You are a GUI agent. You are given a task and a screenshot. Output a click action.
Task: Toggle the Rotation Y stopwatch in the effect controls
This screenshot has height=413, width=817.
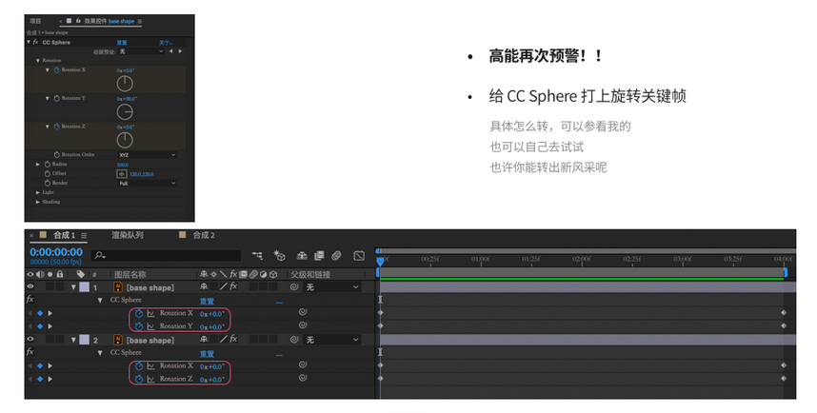[x=55, y=98]
